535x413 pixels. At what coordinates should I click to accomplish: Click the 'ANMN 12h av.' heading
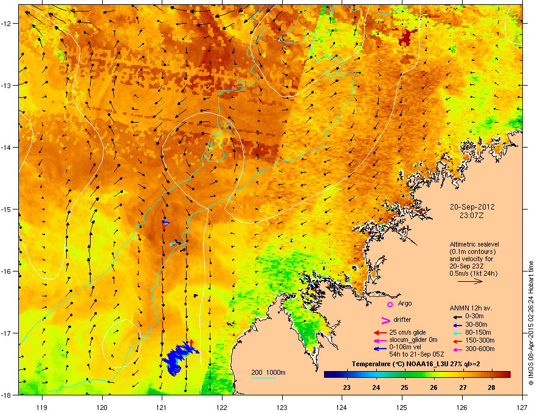(x=471, y=308)
